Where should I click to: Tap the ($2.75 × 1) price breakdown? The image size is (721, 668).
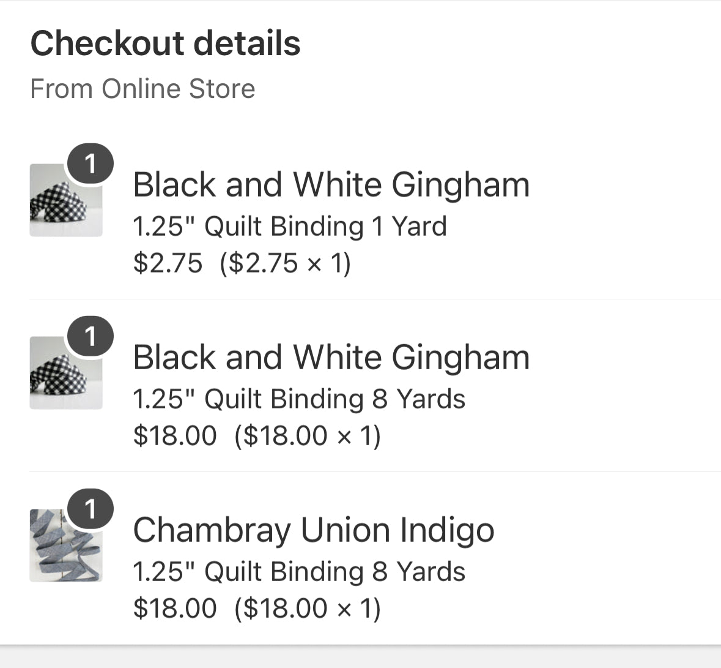286,264
